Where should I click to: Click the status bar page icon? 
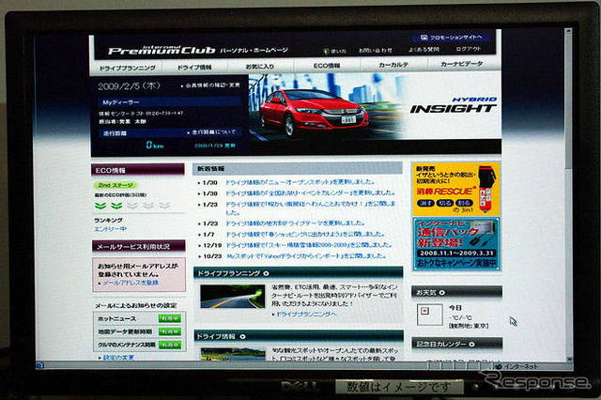click(39, 364)
